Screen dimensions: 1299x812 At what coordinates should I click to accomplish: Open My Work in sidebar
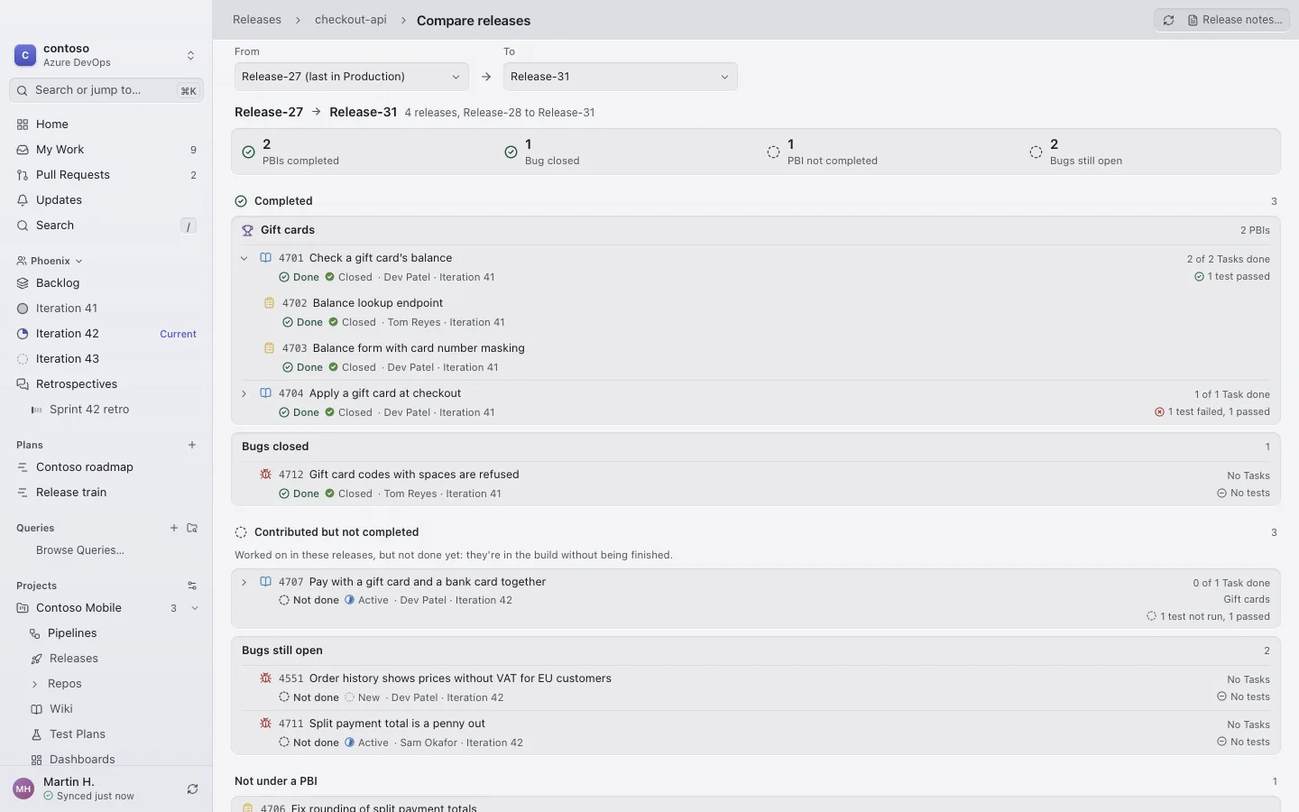[106, 150]
